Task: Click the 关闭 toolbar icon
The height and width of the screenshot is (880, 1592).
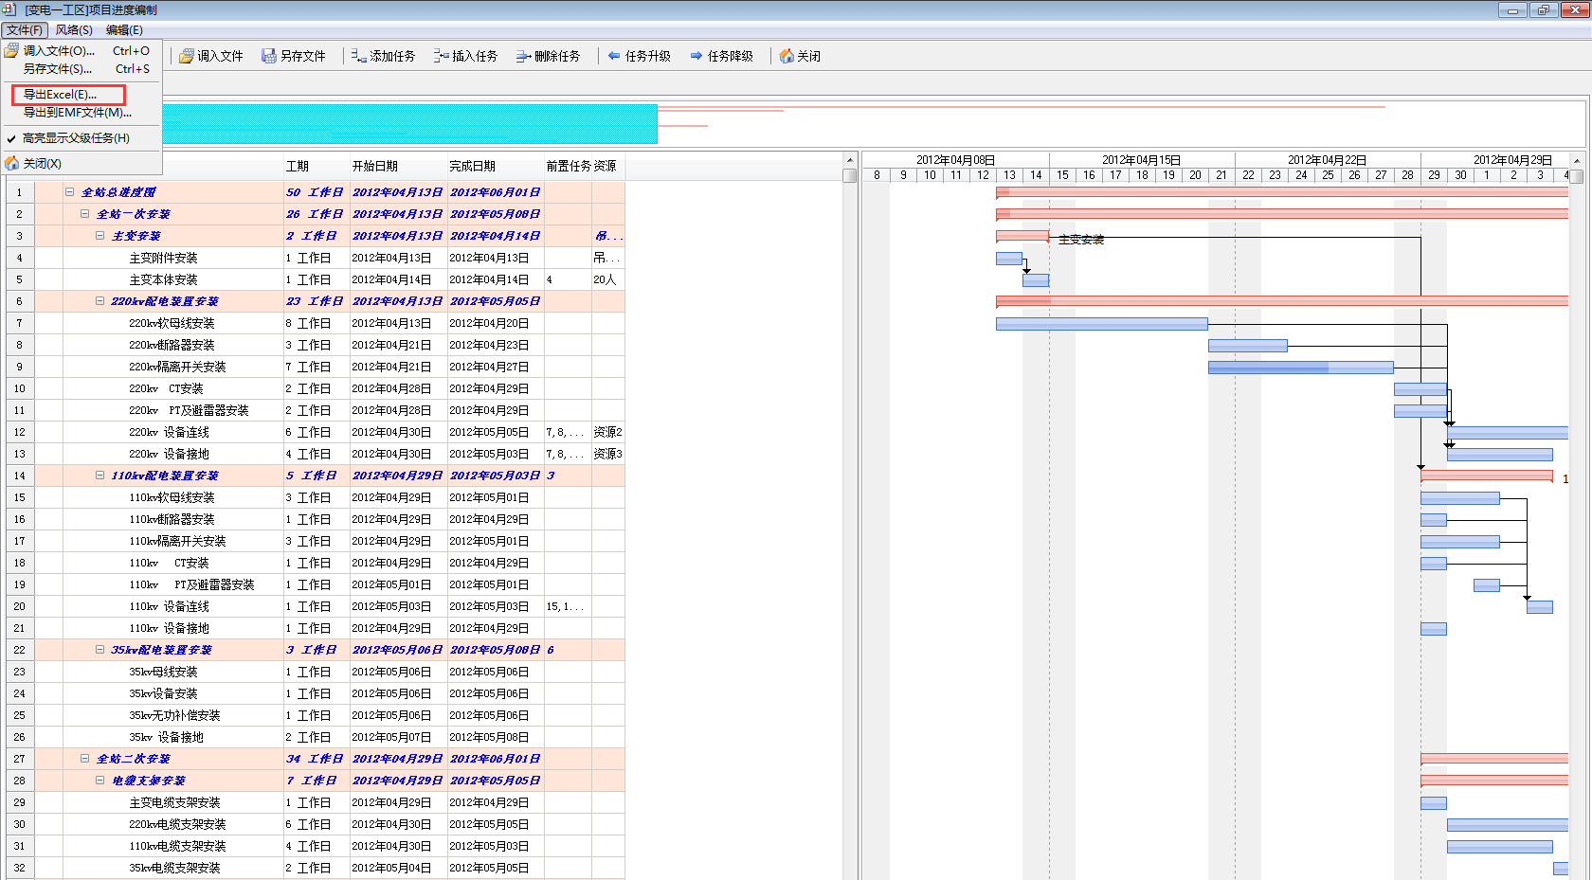Action: (x=787, y=57)
